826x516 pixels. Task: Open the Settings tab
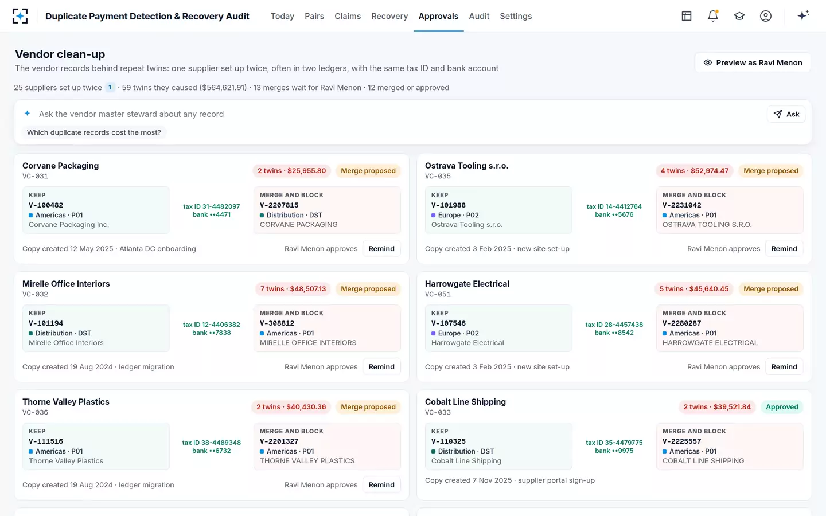516,16
